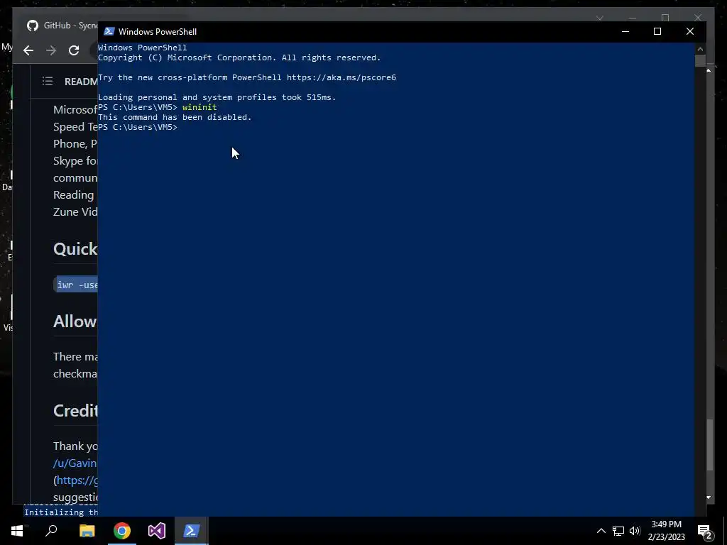Click PowerShell scrollbar up arrow
727x545 pixels.
coord(700,49)
